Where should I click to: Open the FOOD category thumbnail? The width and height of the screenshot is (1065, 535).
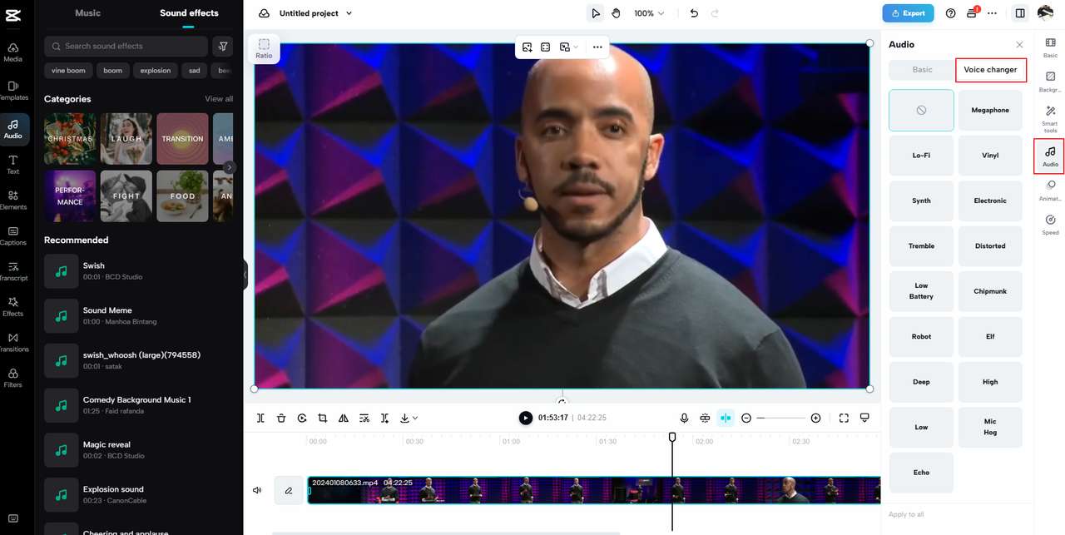click(x=183, y=196)
